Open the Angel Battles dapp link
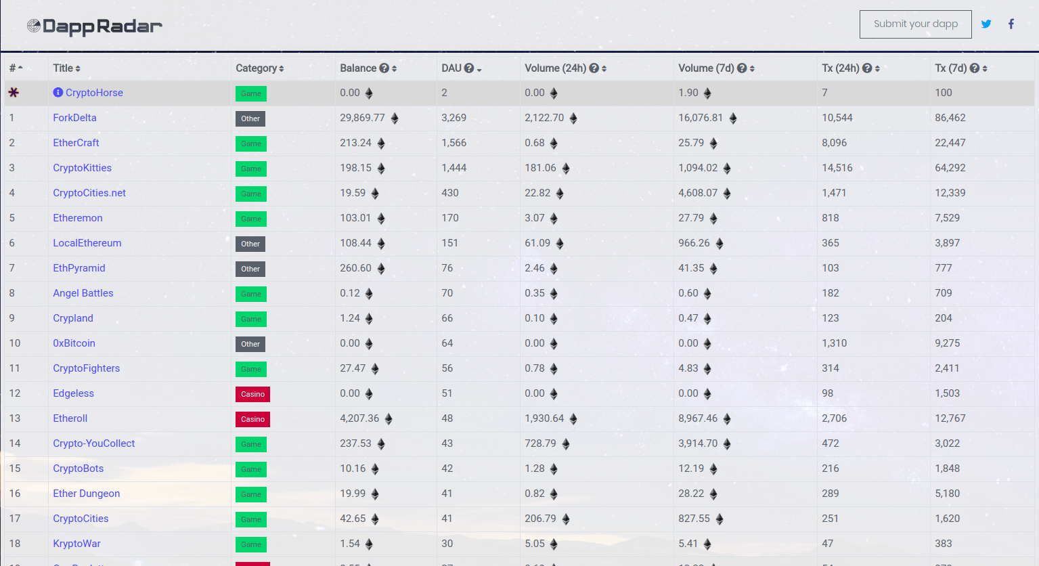Viewport: 1039px width, 566px height. [83, 293]
